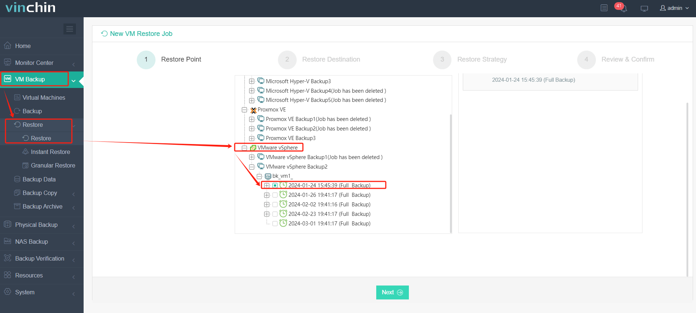696x313 pixels.
Task: Click the New VM Restore Job title
Action: coord(141,34)
